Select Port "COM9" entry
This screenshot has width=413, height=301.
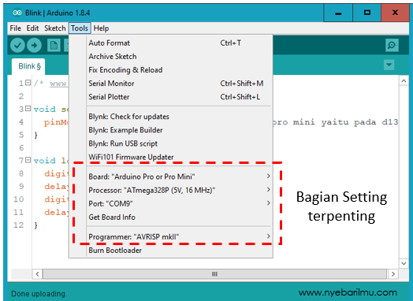[171, 203]
